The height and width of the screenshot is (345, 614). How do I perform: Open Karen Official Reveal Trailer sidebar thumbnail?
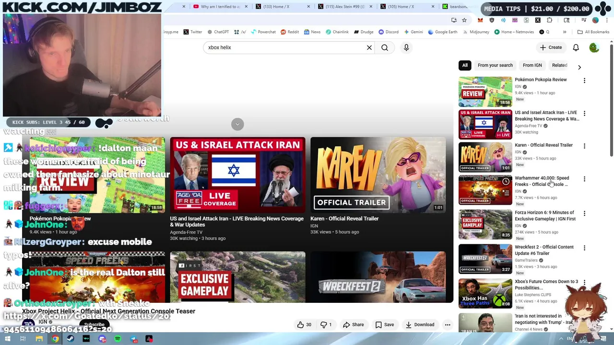pyautogui.click(x=485, y=157)
